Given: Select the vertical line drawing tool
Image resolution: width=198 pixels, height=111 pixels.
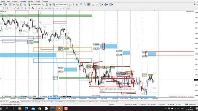Looking at the screenshot, I should coord(7,8).
